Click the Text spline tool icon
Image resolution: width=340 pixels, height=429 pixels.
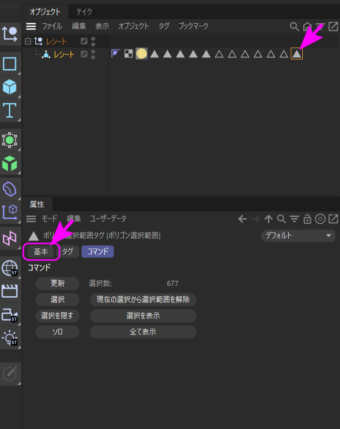point(10,110)
